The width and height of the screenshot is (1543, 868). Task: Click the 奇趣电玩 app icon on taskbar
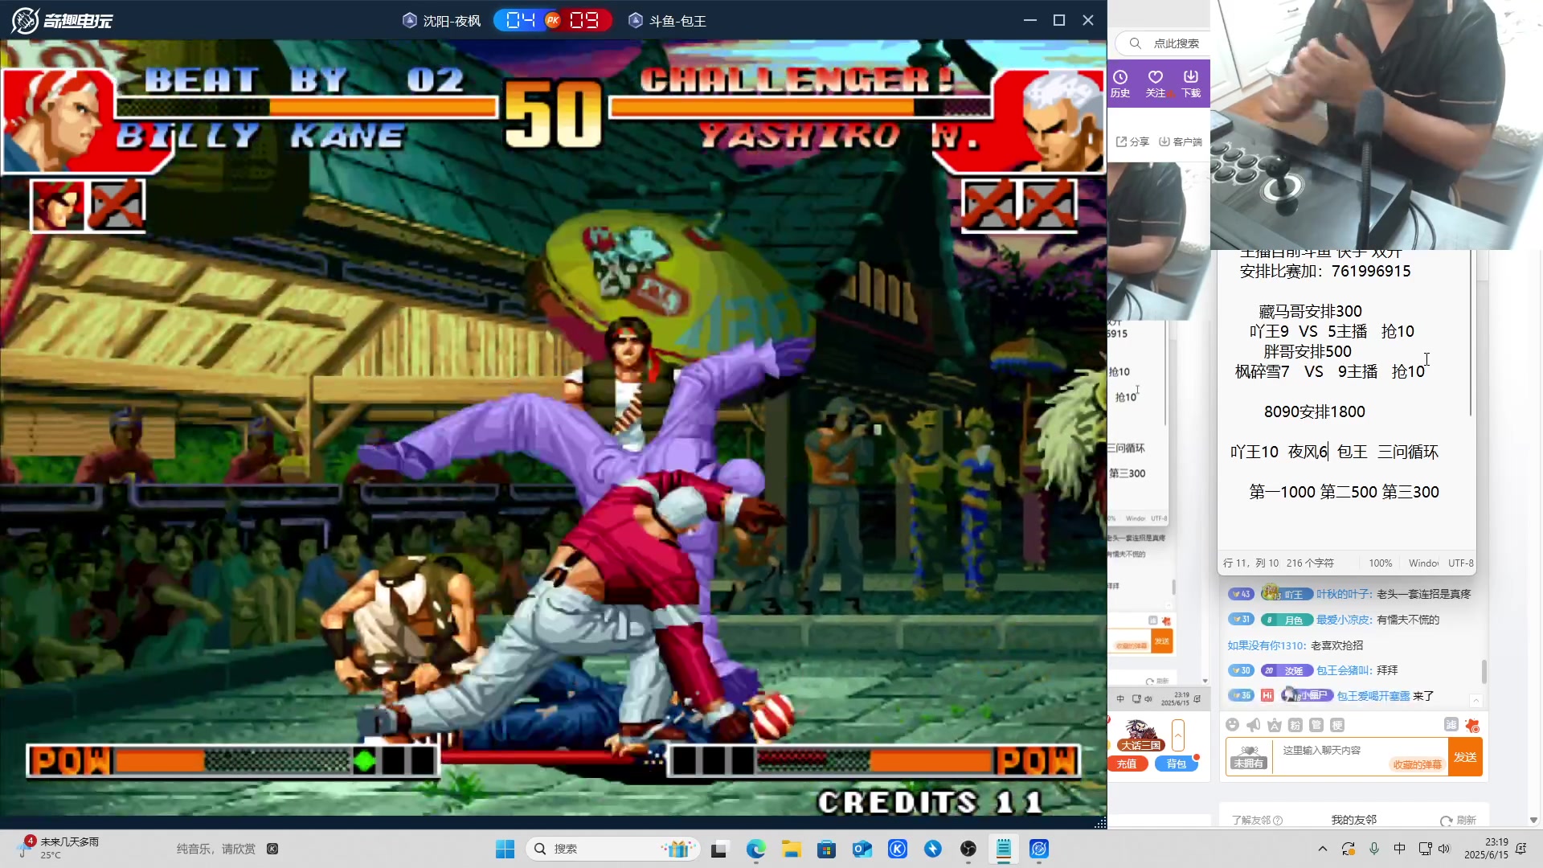click(x=1039, y=849)
